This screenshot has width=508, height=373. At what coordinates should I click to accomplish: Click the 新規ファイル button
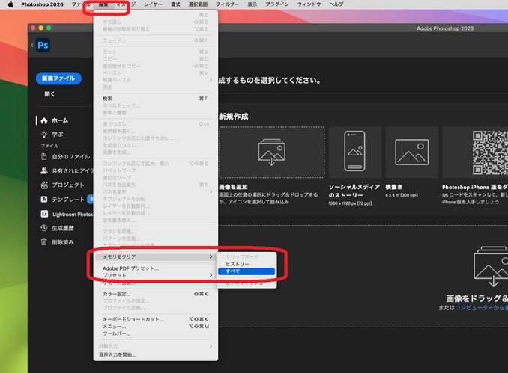click(x=58, y=78)
